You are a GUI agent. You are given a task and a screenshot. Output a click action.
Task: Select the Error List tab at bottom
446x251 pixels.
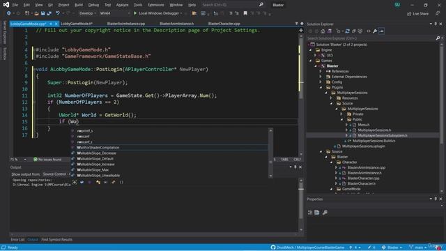tap(17, 240)
